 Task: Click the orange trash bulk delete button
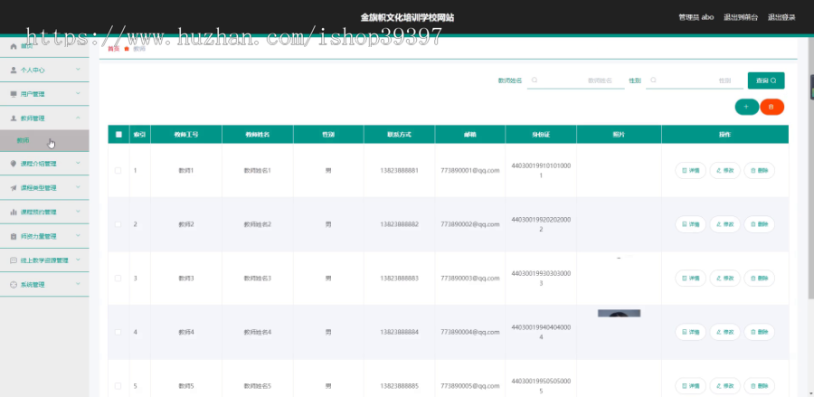[772, 107]
